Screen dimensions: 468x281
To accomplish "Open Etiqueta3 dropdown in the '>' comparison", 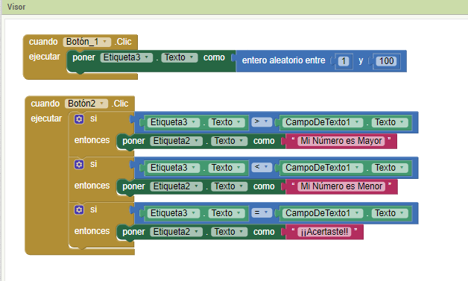I will click(x=173, y=122).
